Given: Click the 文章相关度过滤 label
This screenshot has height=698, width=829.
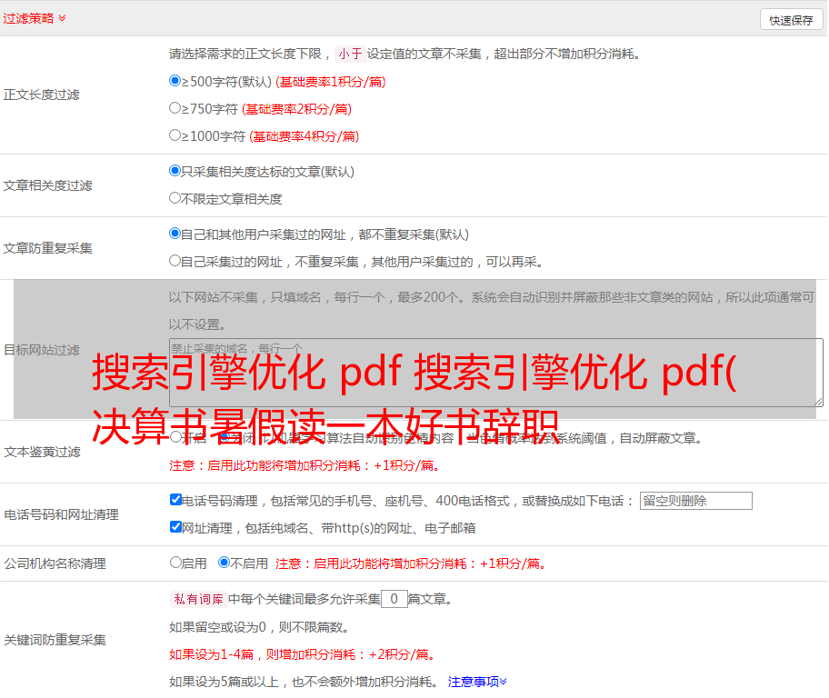Looking at the screenshot, I should (x=47, y=185).
